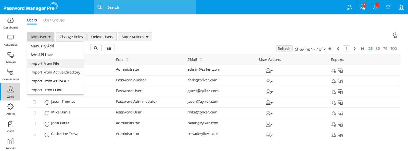This screenshot has width=408, height=151.
Task: Open the Dashboard section in sidebar
Action: click(11, 23)
